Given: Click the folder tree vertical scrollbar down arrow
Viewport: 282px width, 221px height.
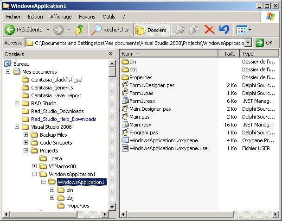Looking at the screenshot, I should point(112,207).
